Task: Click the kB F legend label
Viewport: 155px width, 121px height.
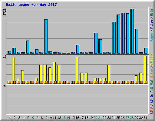Action: pos(152,110)
